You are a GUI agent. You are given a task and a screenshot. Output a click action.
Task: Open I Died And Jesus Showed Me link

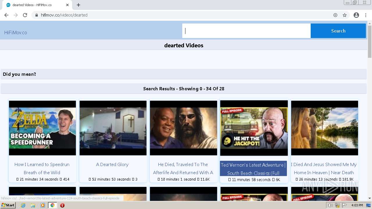(x=324, y=168)
